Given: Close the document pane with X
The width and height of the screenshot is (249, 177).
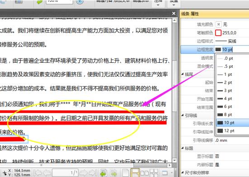Looking at the screenshot, I should tap(174, 14).
